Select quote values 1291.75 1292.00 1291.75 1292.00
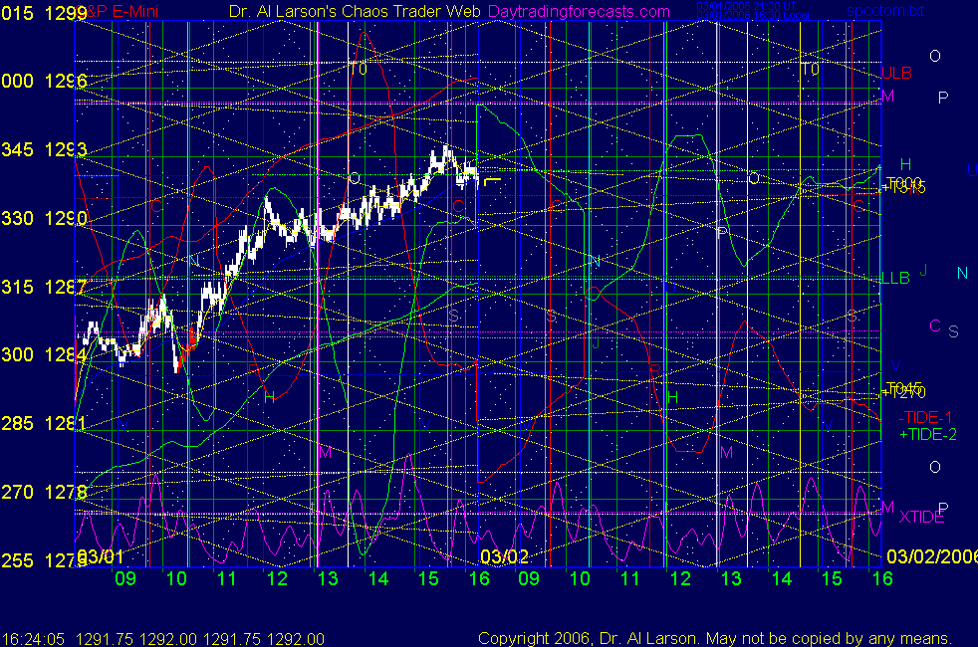 pos(200,639)
